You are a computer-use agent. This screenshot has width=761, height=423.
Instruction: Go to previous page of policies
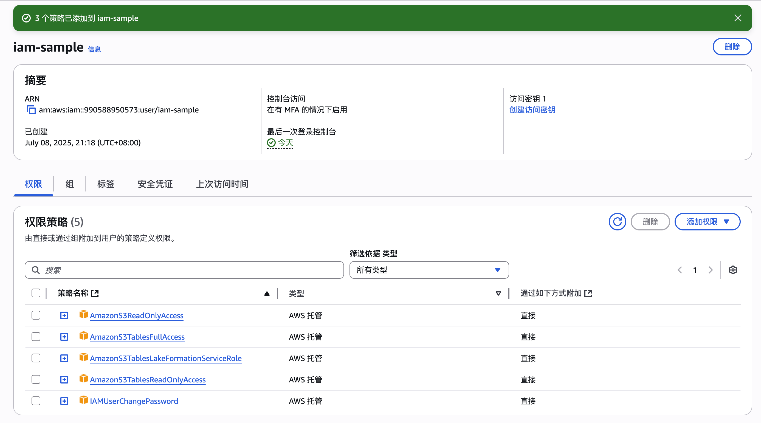680,270
